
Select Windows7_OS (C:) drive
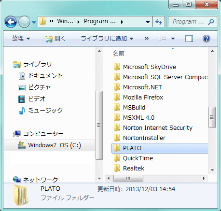pyautogui.click(x=50, y=145)
